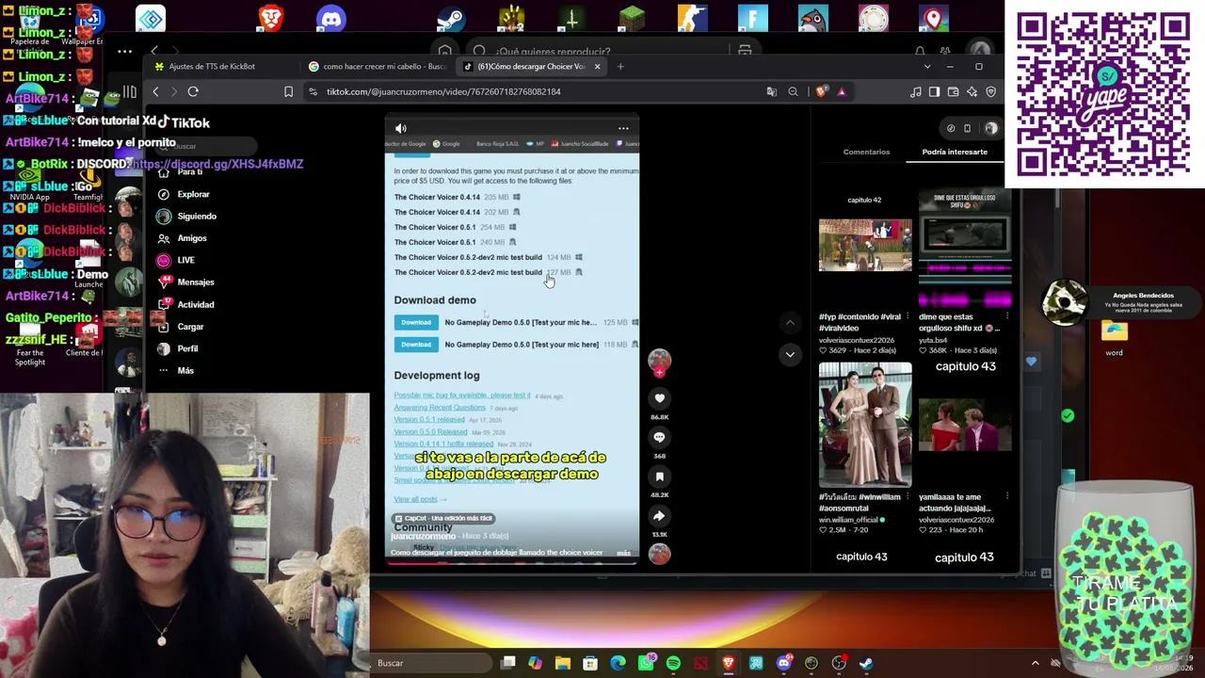Open video comments via speech bubble icon
Viewport: 1205px width, 678px height.
[x=659, y=438]
